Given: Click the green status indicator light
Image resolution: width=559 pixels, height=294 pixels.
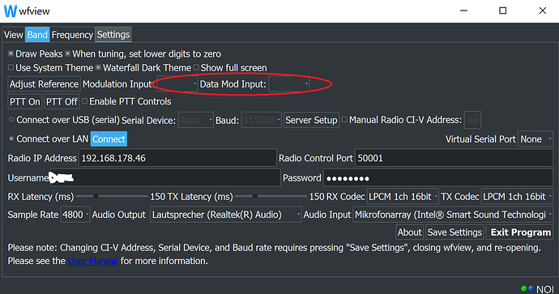Looking at the screenshot, I should click(x=523, y=288).
